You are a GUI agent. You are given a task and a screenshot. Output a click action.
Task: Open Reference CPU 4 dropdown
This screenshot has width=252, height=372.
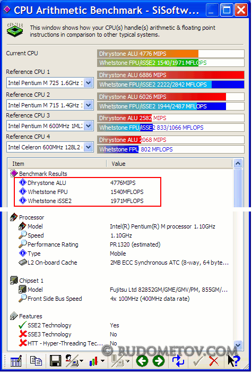[x=89, y=147]
